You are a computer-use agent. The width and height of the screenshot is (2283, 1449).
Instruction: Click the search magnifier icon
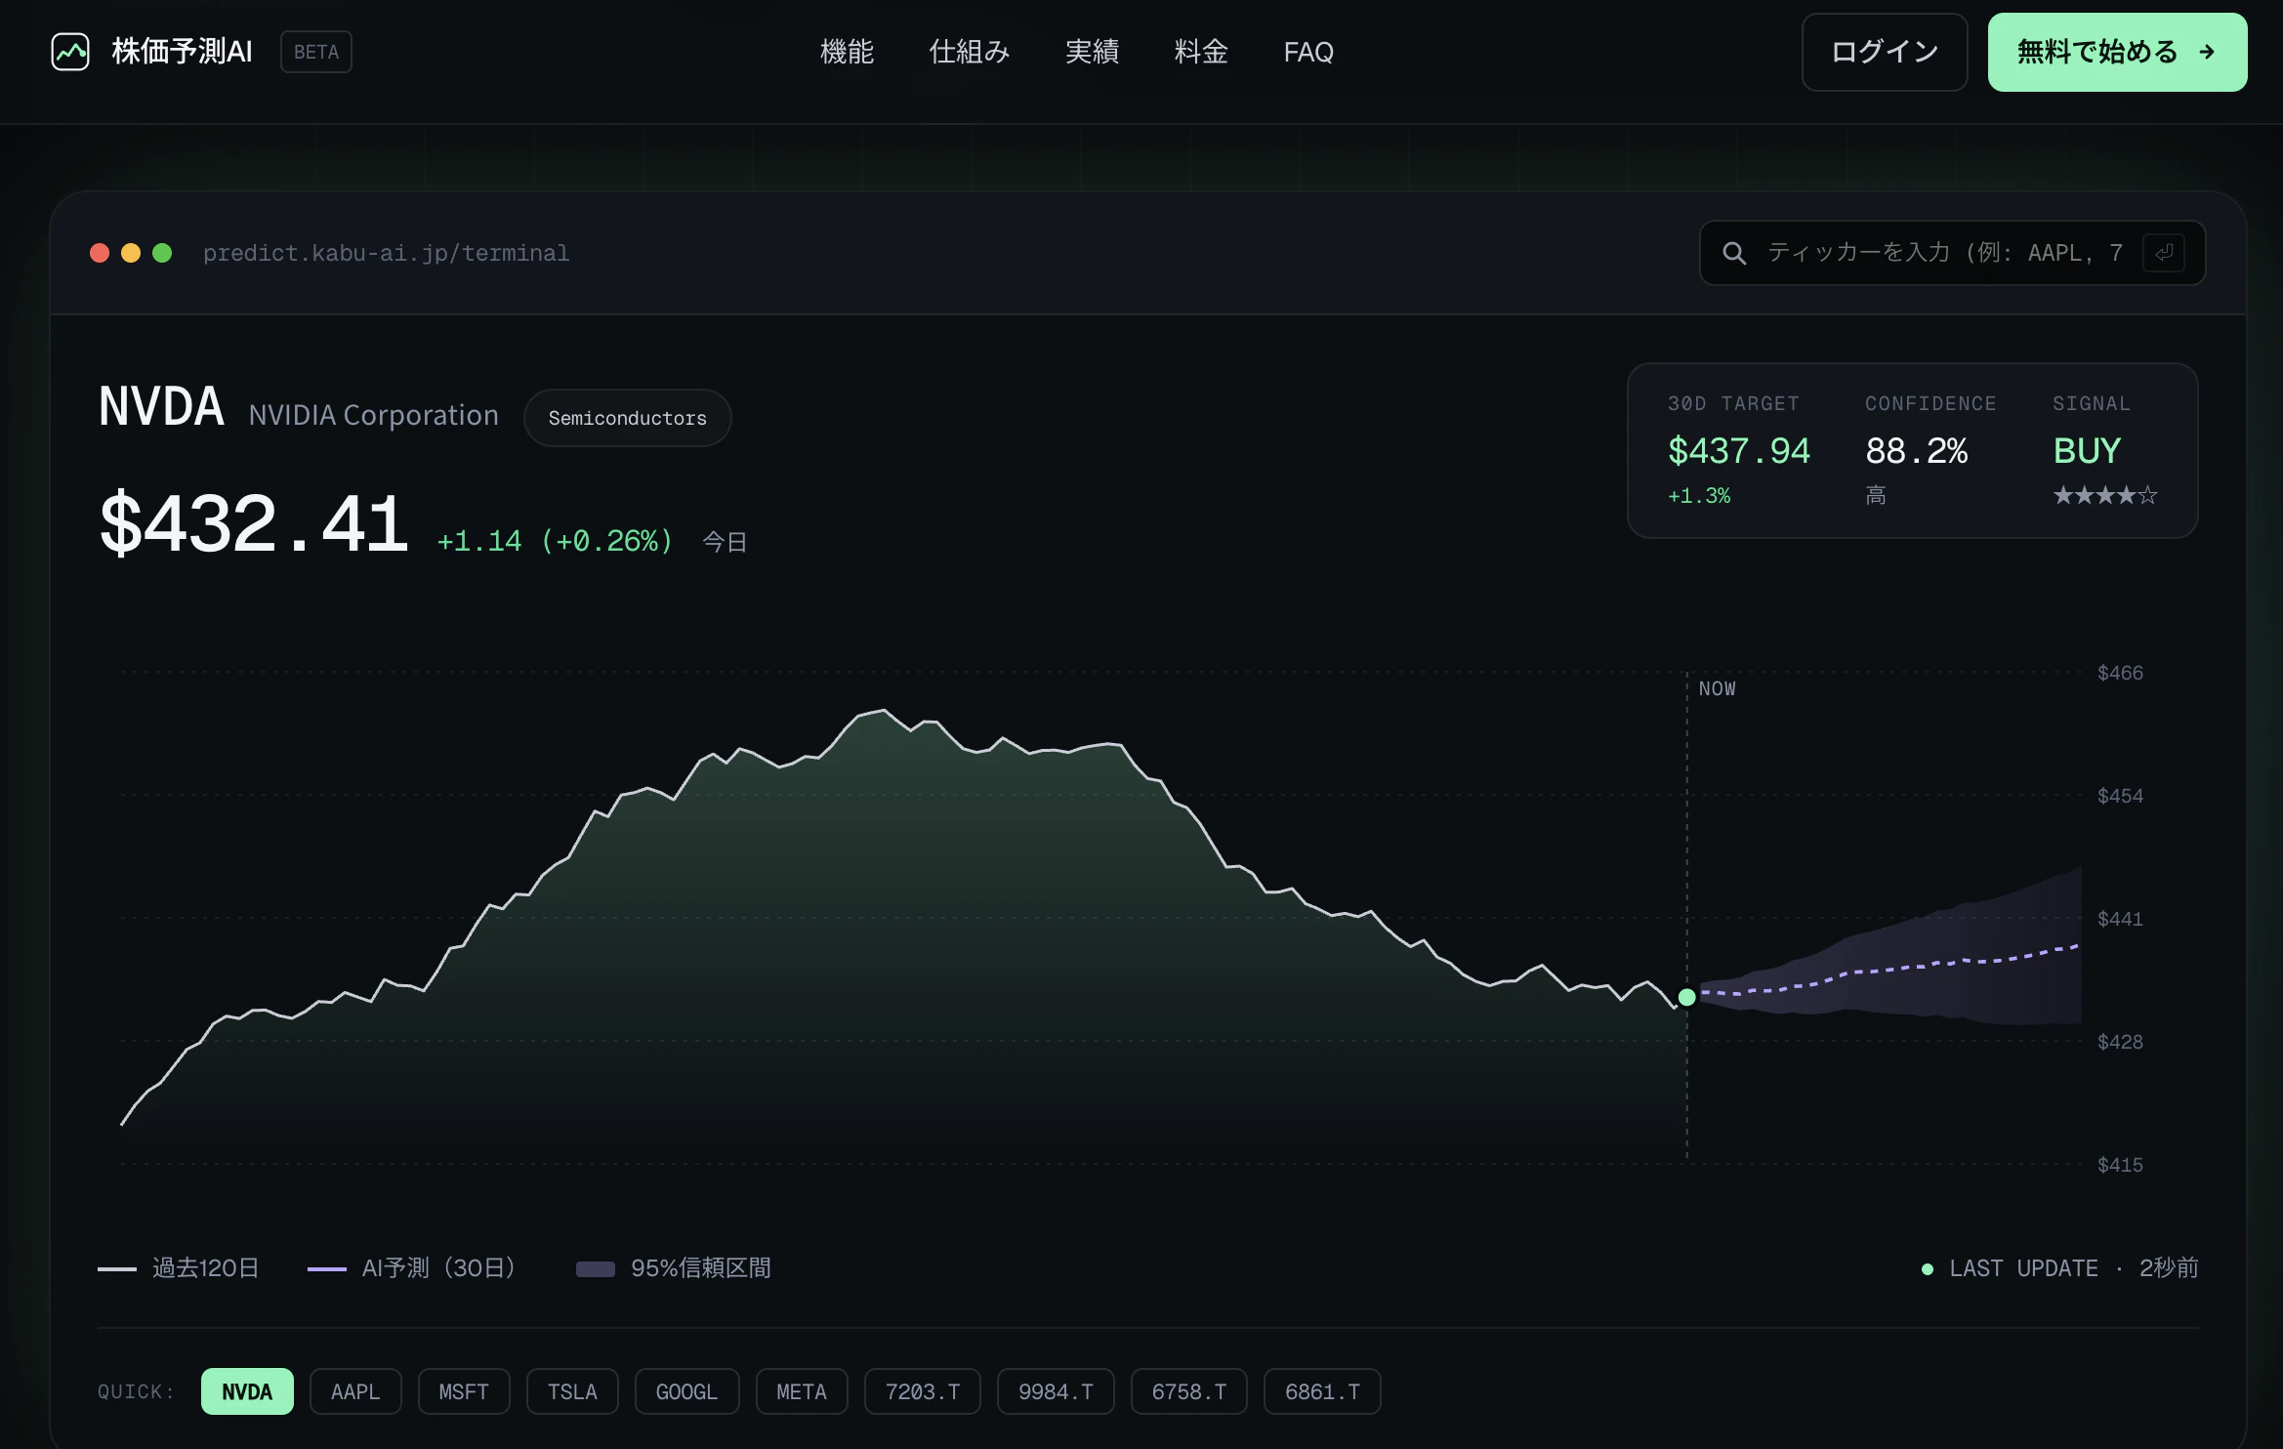tap(1734, 254)
